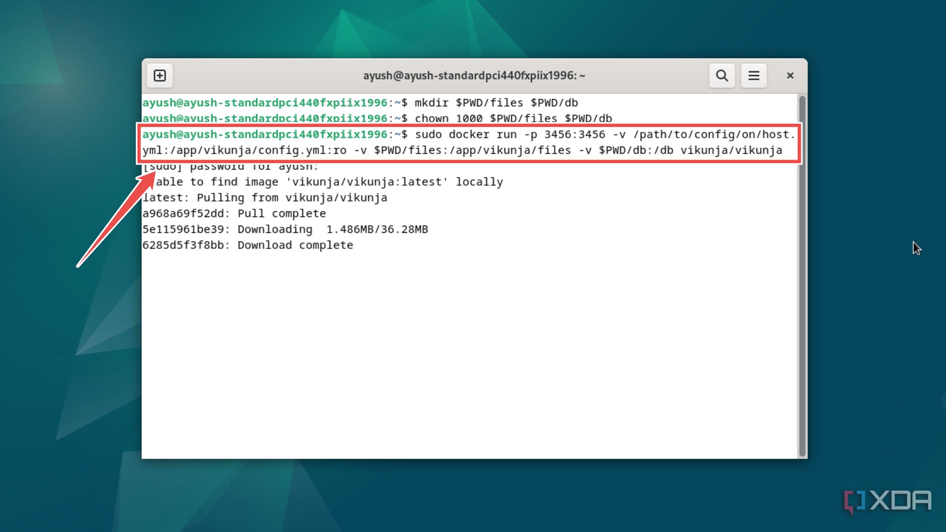Select the new tab plus icon

pos(160,76)
